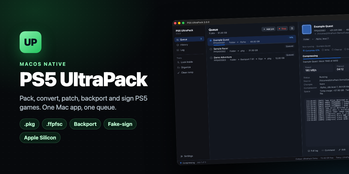Toggle the detail panel layout icon
Screen dimensions: 349x174
(x=292, y=28)
